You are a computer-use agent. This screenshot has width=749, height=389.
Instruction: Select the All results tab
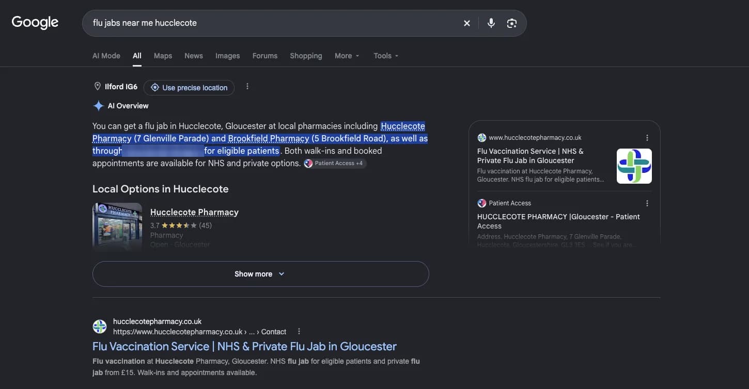coord(137,56)
